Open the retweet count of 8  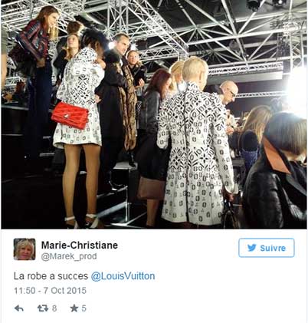point(54,308)
